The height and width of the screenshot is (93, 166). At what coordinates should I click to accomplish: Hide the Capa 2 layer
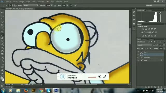pos(138,52)
